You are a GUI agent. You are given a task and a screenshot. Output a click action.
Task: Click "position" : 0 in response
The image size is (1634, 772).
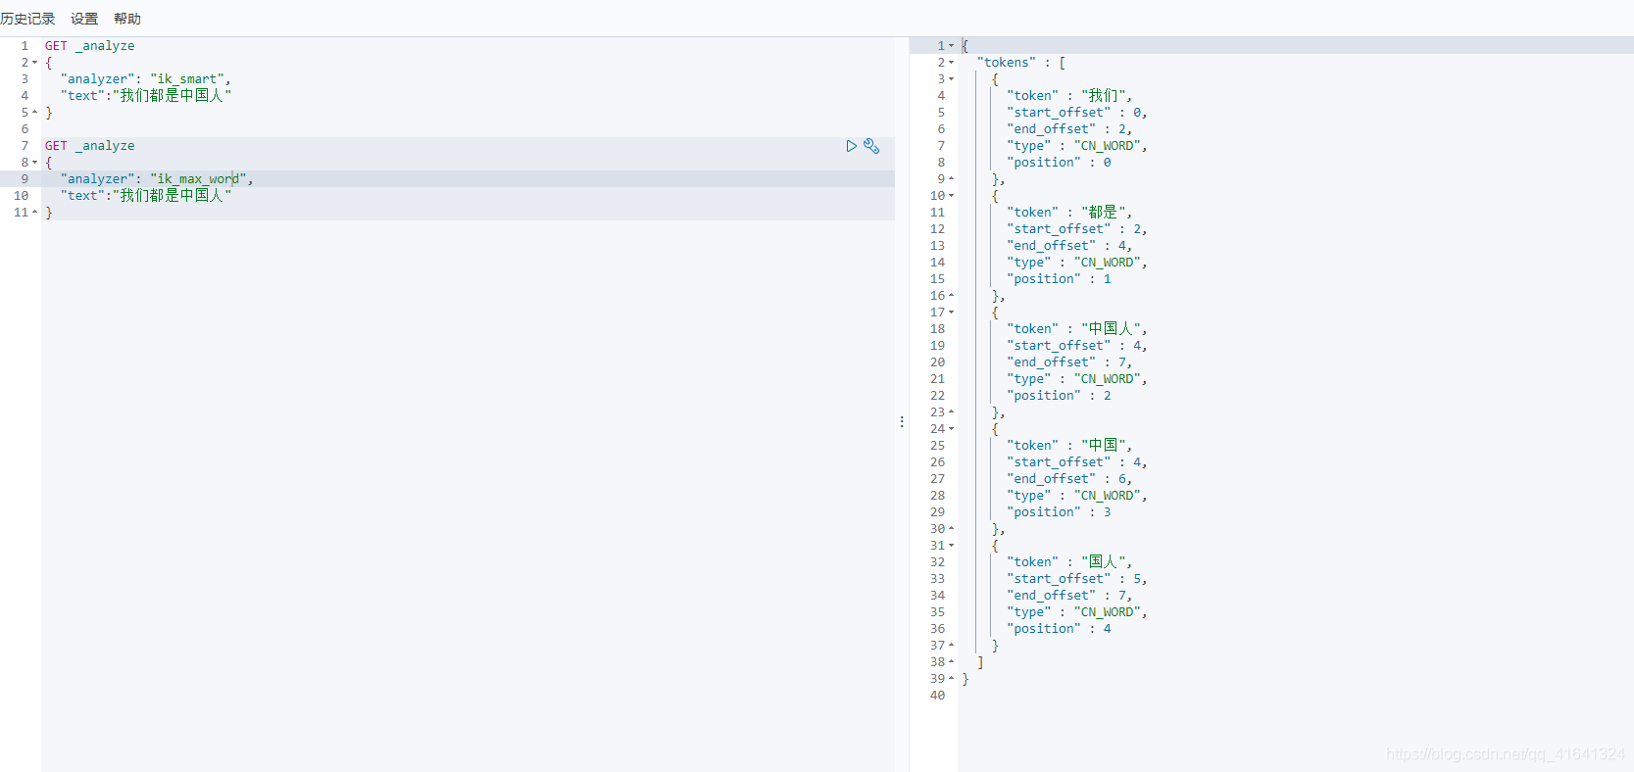click(1060, 163)
